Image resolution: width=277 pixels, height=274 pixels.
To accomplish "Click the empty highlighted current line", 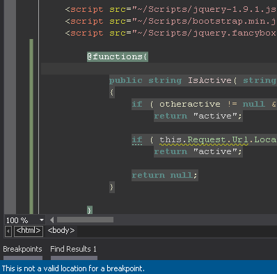I will click(x=159, y=68).
